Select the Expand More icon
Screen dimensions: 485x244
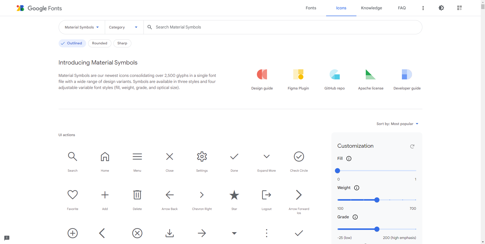pyautogui.click(x=266, y=157)
